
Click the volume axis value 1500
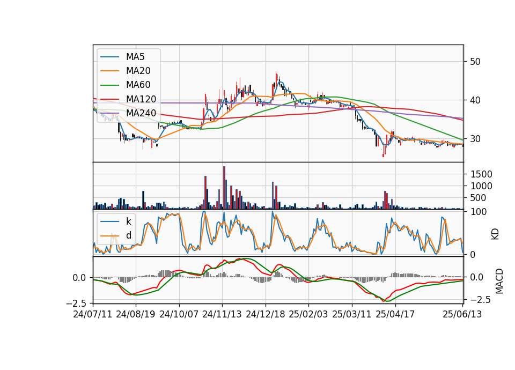pos(481,174)
